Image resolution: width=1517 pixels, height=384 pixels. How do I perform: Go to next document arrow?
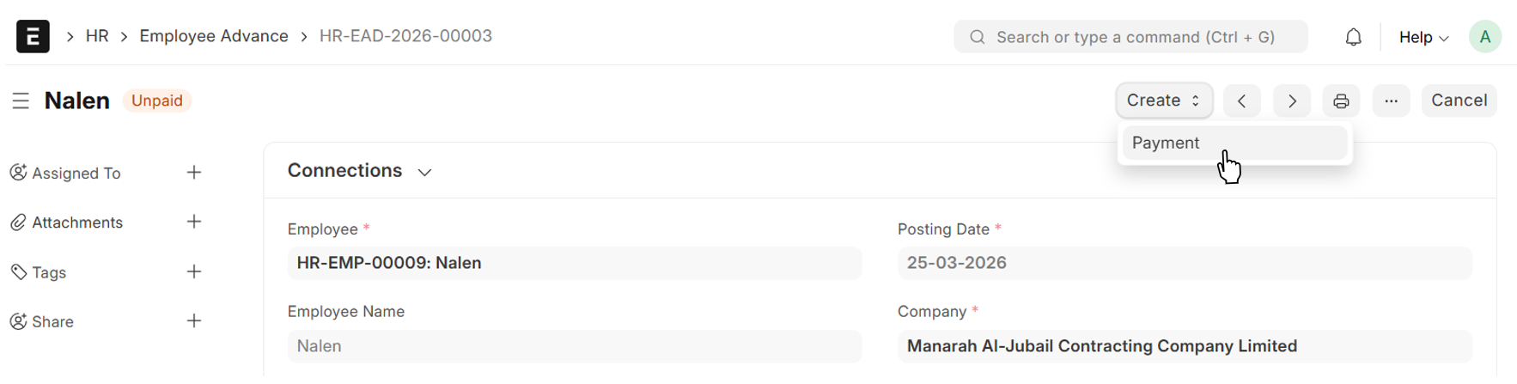point(1292,101)
